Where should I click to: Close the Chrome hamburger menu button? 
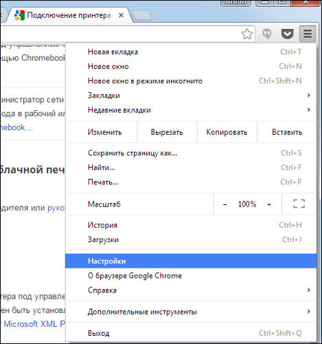308,34
